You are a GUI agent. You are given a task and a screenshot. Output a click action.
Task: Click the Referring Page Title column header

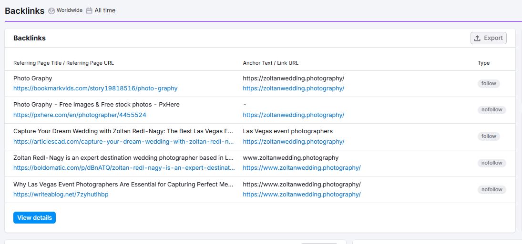pos(63,63)
